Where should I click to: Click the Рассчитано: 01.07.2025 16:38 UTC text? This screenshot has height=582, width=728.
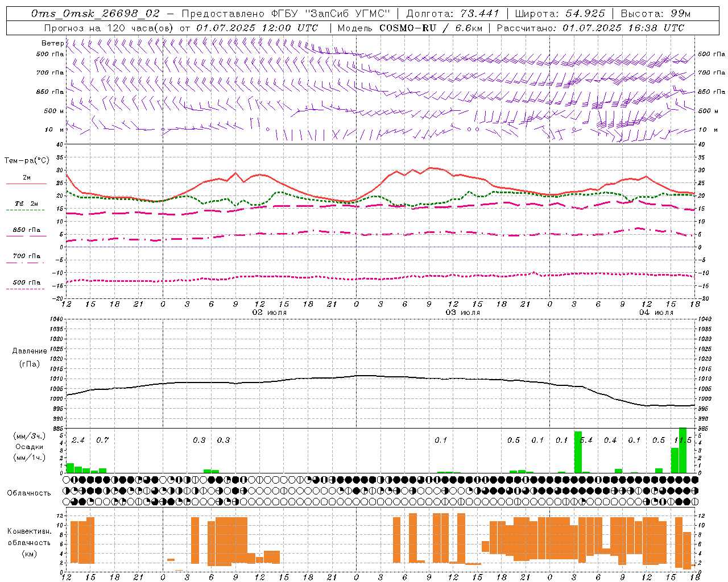coord(591,28)
